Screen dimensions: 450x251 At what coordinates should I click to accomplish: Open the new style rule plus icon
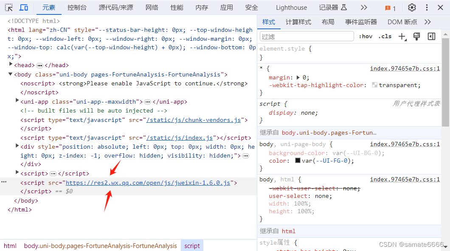[x=402, y=36]
